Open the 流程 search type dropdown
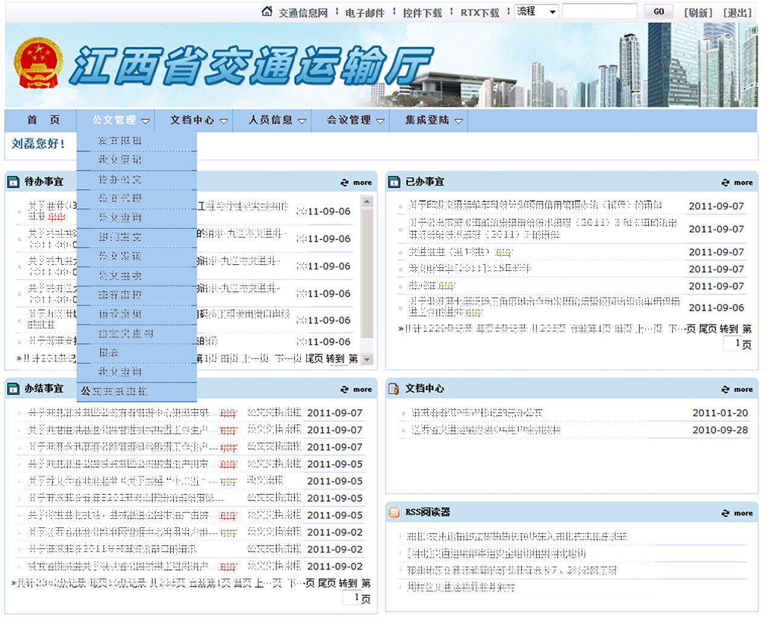The width and height of the screenshot is (765, 618). (536, 11)
